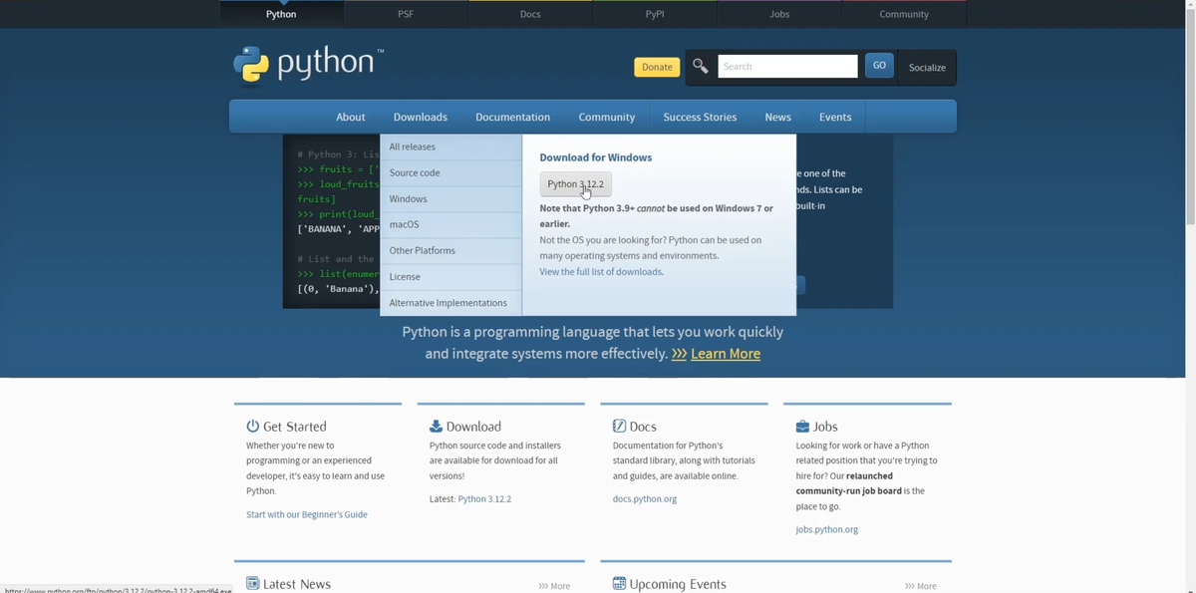Click the Download section heading
This screenshot has width=1196, height=593.
473,426
